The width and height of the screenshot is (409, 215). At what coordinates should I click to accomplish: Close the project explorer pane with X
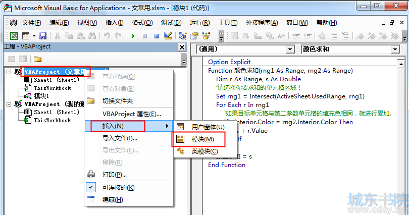tap(182, 47)
